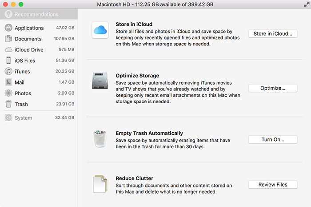Screen dimensions: 311x207
Task: Click the 47.02 GB Applications size
Action: coord(65,28)
